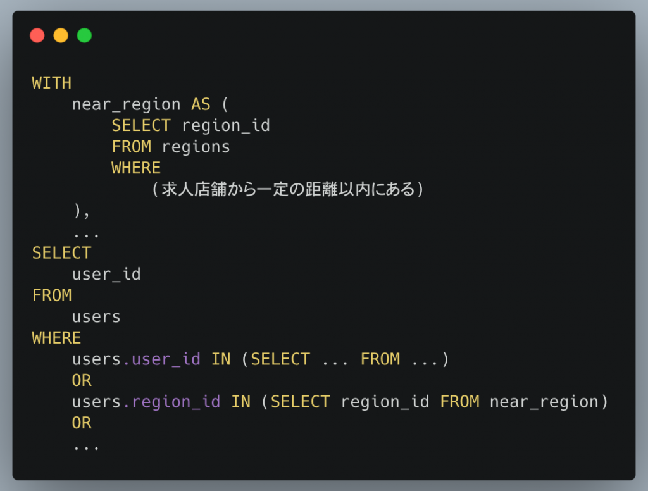
Task: Click the WITH keyword on first line
Action: click(x=52, y=83)
